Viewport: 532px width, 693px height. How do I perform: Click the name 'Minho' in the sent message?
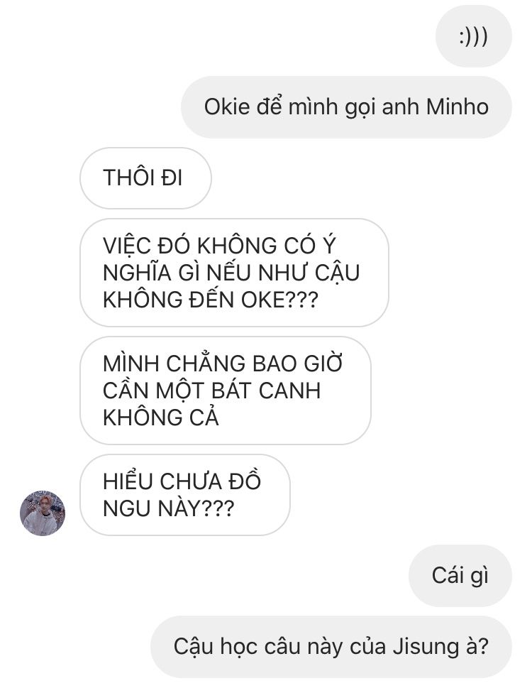click(458, 107)
